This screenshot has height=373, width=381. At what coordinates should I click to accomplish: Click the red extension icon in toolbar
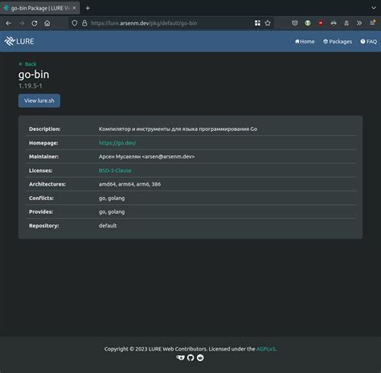coord(321,23)
